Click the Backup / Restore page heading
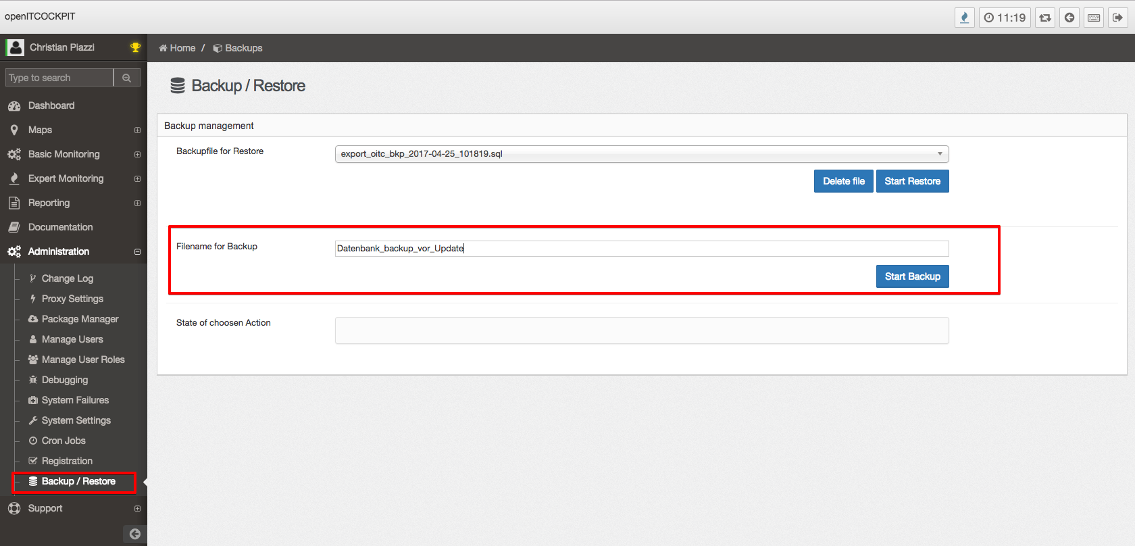1135x546 pixels. coord(248,86)
